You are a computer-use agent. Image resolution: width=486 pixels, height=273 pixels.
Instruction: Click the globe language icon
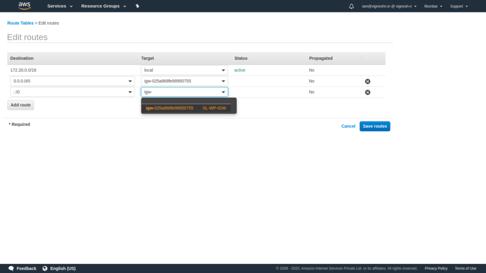pyautogui.click(x=45, y=268)
